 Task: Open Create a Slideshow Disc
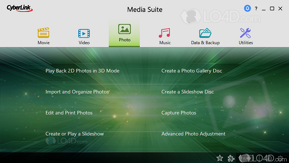coord(187,92)
